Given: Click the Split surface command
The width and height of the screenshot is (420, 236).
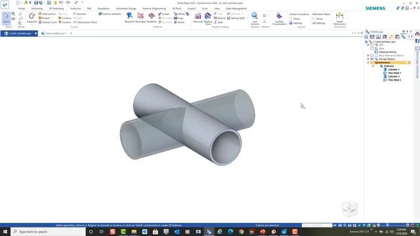Looking at the screenshot, I should tap(219, 22).
